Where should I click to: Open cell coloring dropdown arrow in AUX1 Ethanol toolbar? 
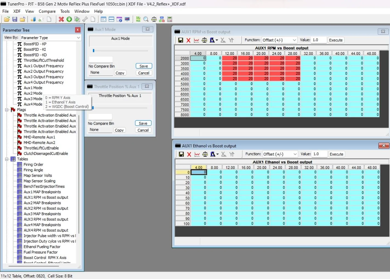point(217,154)
